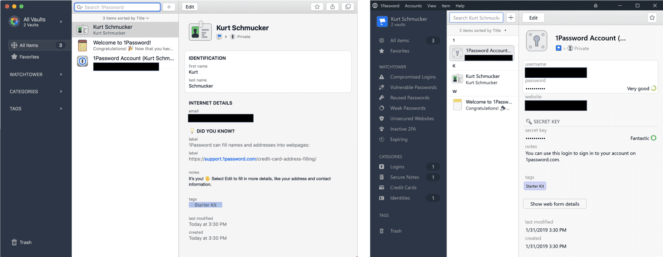The width and height of the screenshot is (663, 257).
Task: Select Favorites in the Windows sidebar
Action: [394, 51]
